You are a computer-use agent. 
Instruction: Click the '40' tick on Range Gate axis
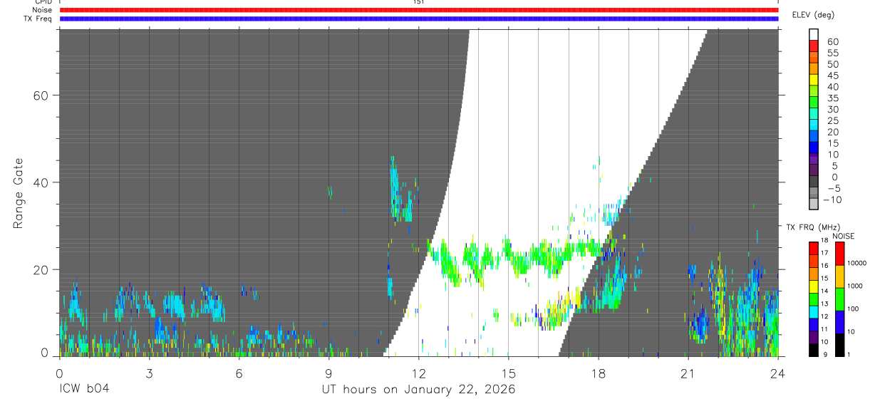pos(42,182)
